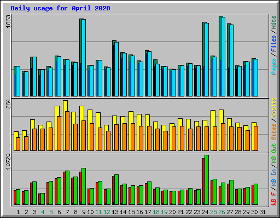This screenshot has width=280, height=218.
Task: Click day label 31 on the x-axis
Action: click(262, 212)
